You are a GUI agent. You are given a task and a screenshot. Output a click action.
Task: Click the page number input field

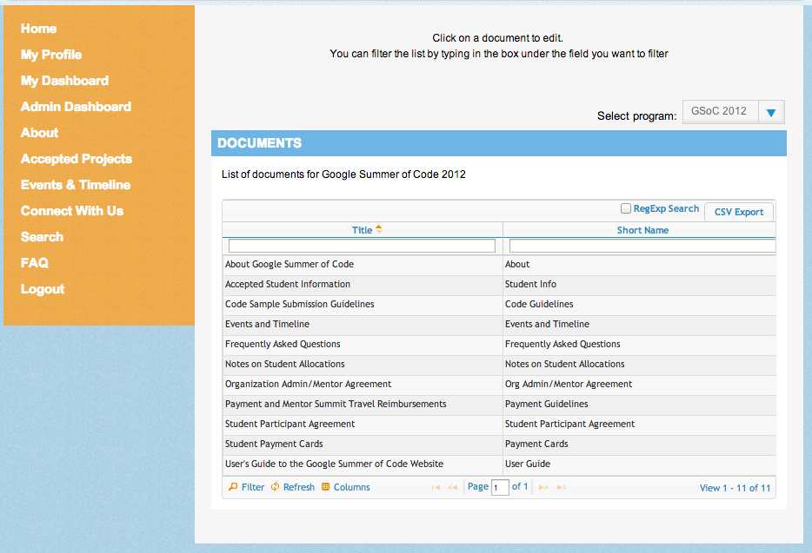(500, 488)
